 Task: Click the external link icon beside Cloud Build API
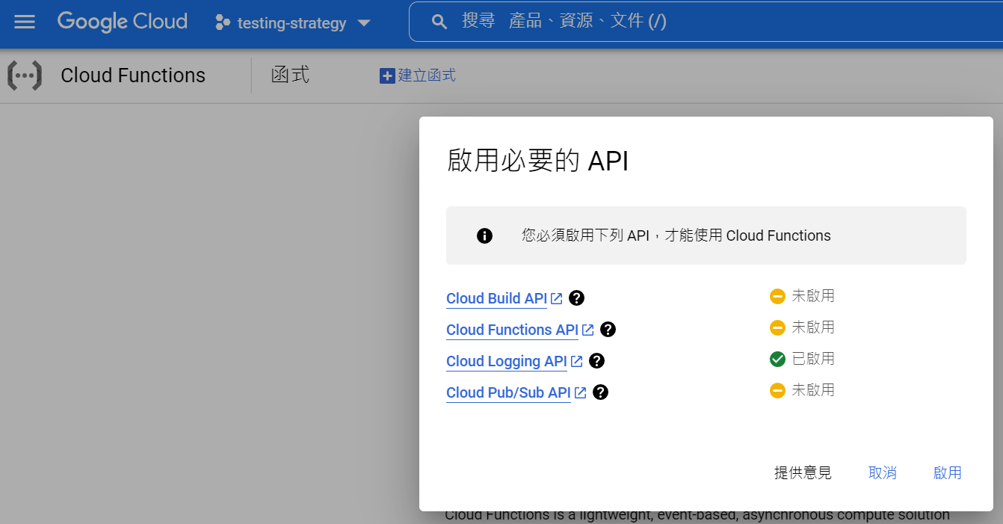tap(555, 298)
